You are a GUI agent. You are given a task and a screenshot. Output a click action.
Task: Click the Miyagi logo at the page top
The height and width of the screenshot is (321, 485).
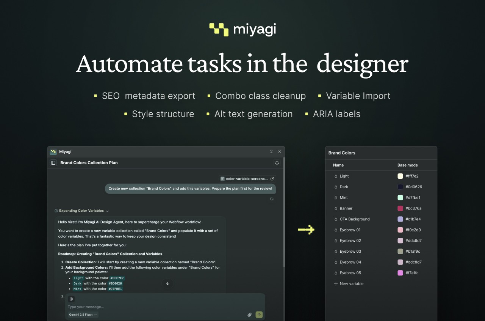[242, 30]
